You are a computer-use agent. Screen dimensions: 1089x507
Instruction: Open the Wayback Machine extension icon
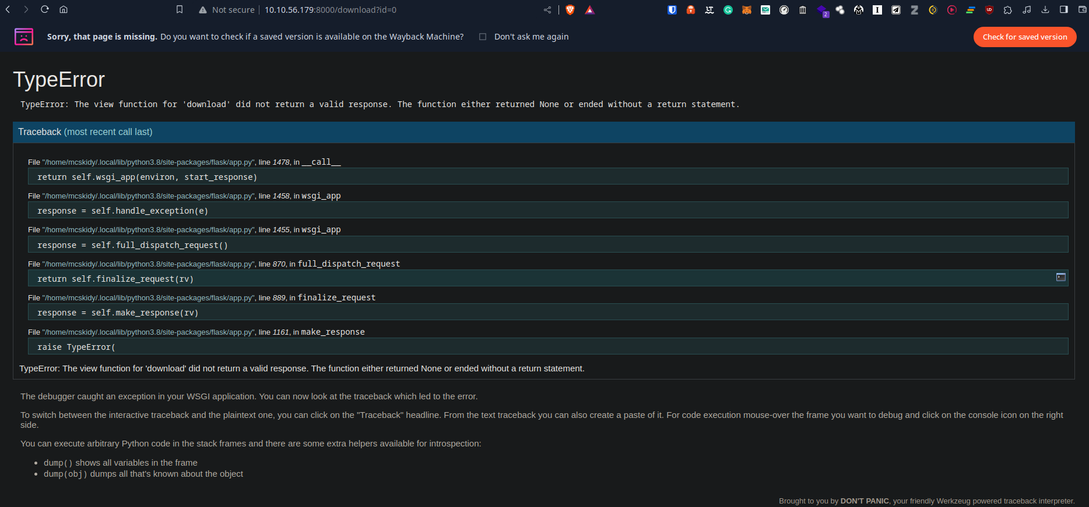coord(803,10)
